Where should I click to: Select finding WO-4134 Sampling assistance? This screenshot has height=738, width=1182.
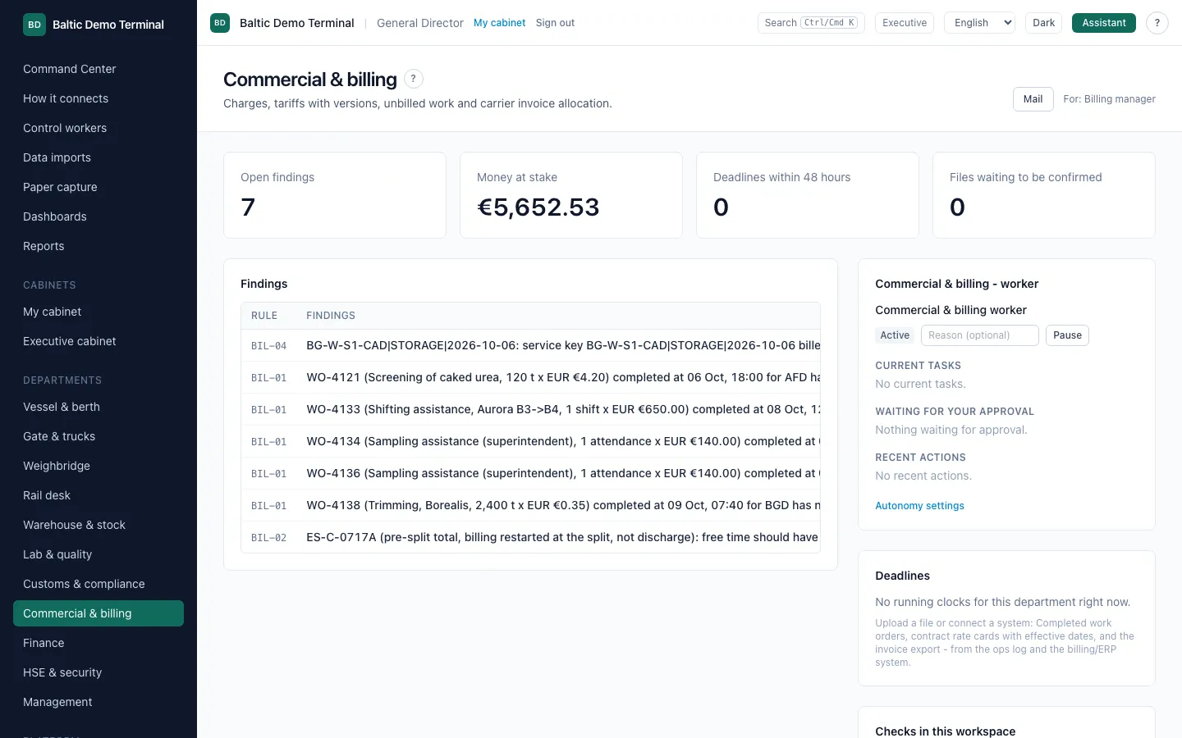click(530, 441)
